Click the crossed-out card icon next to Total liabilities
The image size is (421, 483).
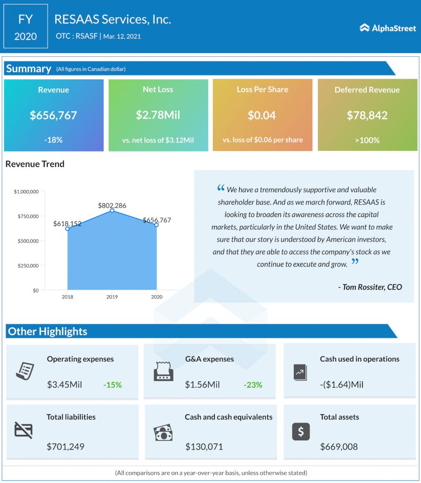[x=23, y=431]
